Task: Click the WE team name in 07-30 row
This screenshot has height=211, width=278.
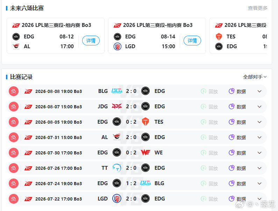Action: [x=158, y=153]
